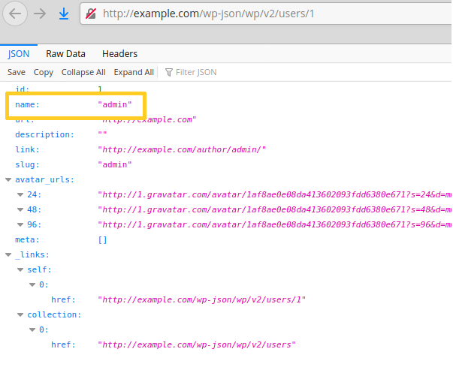453x376 pixels.
Task: Open the author/admin link value
Action: click(182, 149)
